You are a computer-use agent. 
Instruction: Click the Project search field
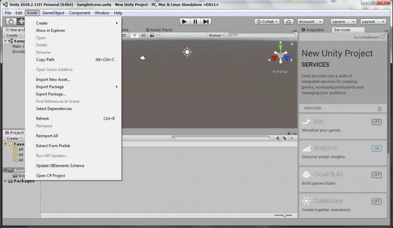pos(221,138)
